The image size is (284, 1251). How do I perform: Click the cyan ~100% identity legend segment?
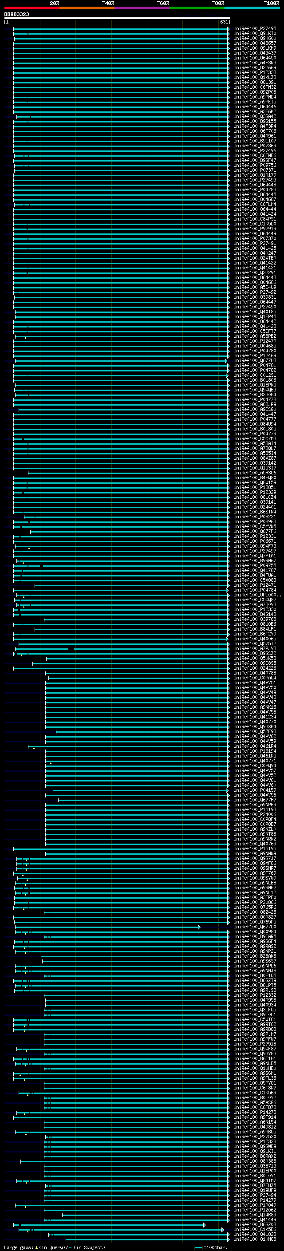click(x=252, y=8)
